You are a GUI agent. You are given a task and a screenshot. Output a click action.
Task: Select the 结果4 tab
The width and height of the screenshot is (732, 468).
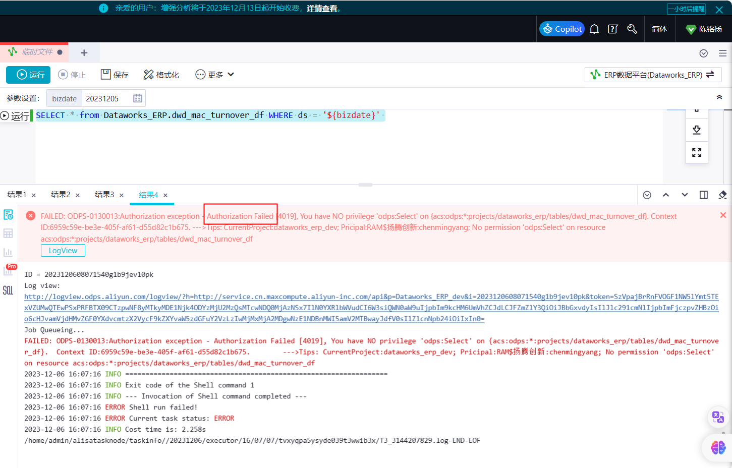pyautogui.click(x=148, y=195)
